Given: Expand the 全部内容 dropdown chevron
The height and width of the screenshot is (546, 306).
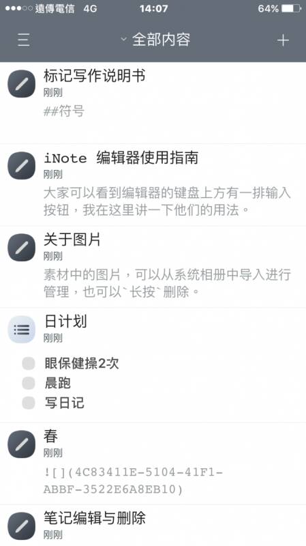Looking at the screenshot, I should coord(123,39).
